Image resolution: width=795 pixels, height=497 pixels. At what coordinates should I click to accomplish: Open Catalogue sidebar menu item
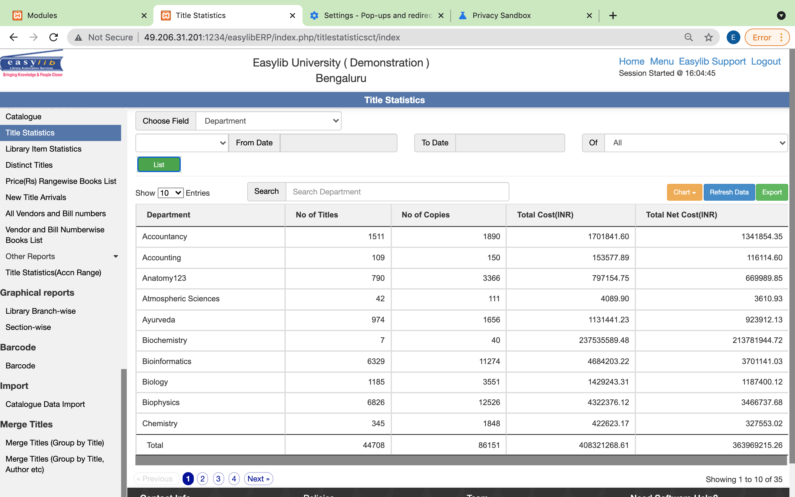tap(24, 116)
